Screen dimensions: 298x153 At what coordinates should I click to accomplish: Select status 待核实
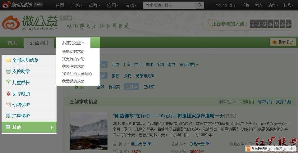114,87
